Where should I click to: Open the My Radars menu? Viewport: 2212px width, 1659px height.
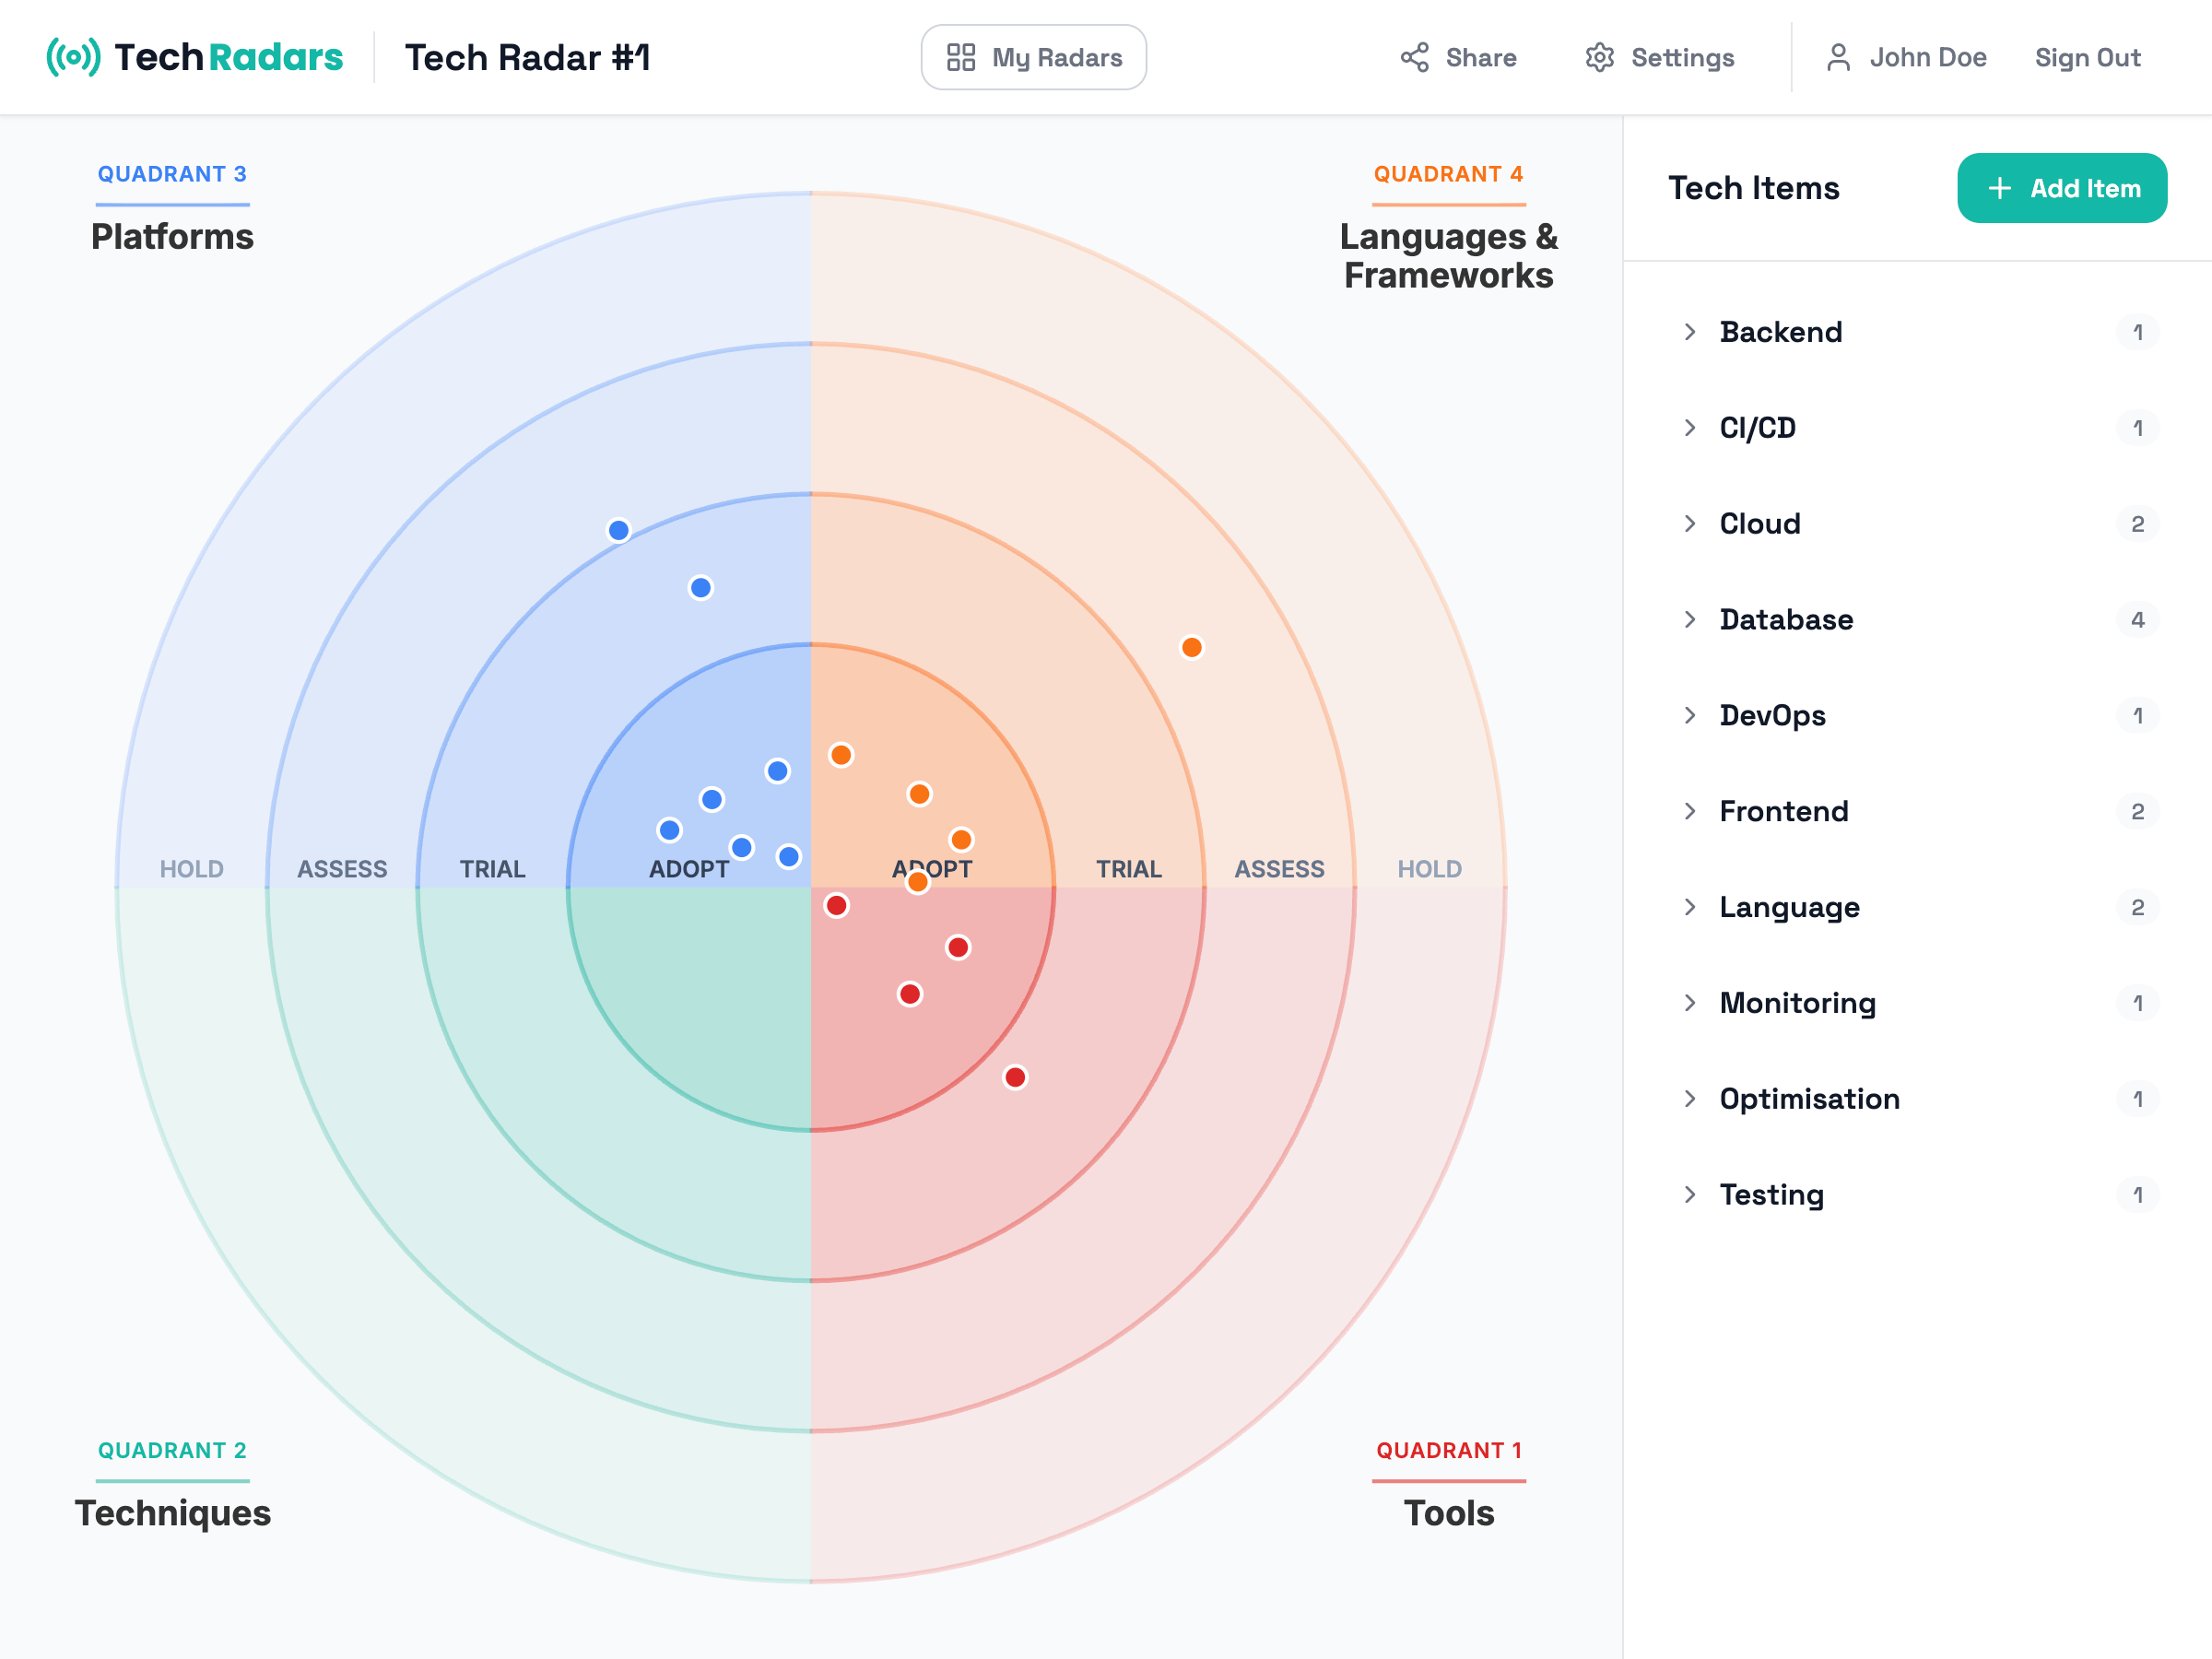(x=1033, y=57)
